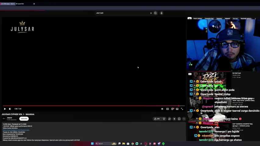Image resolution: width=260 pixels, height=146 pixels.
Task: Click the sparkle Ask button
Action: (x=174, y=119)
